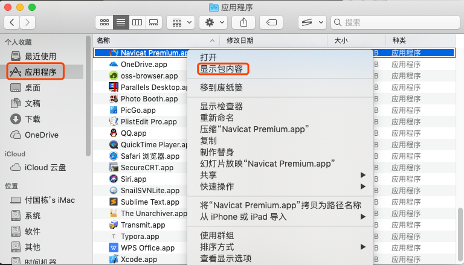
Task: Open the group-by arrangement dropdown
Action: [x=181, y=22]
